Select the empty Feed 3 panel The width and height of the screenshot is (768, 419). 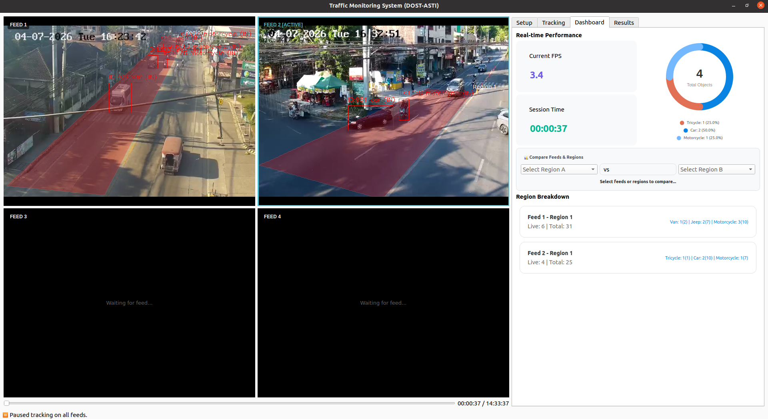point(129,303)
